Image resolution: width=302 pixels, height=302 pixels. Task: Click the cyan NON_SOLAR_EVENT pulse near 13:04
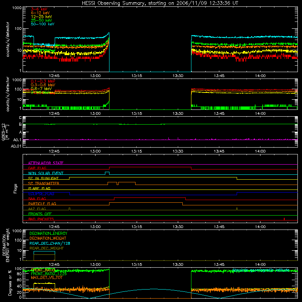(x=107, y=173)
